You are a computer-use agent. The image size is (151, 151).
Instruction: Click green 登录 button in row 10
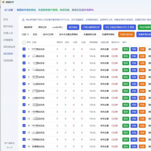126,112
